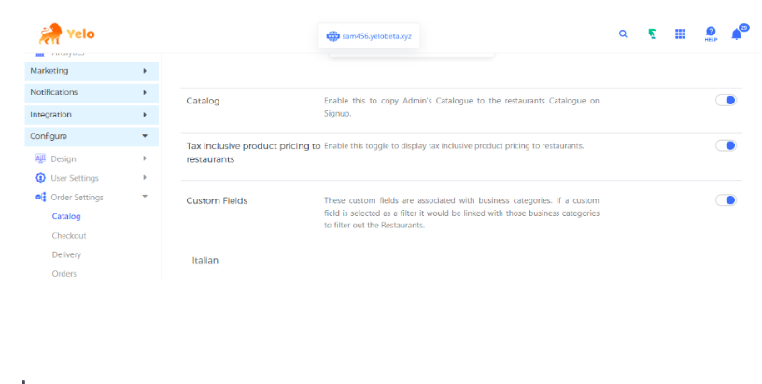
Task: Open the sam456.yelobeta.xyz domain link
Action: pyautogui.click(x=369, y=36)
